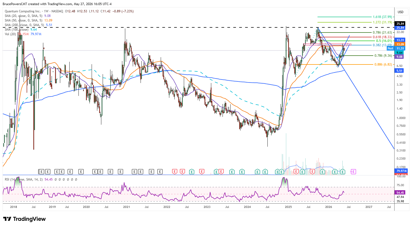Click the 2024 label on the time axis
The image size is (412, 227).
pyautogui.click(x=247, y=207)
